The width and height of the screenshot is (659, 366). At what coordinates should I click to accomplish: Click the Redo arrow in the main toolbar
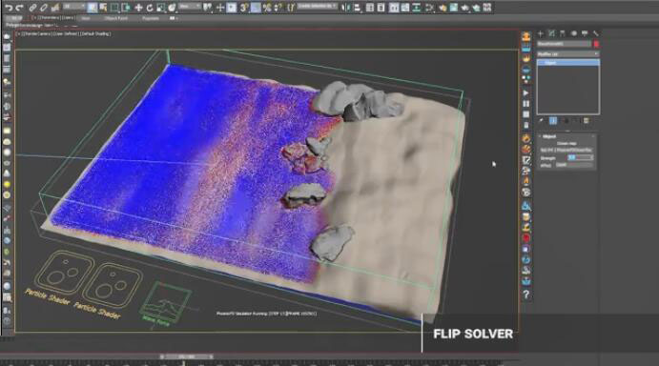point(19,8)
